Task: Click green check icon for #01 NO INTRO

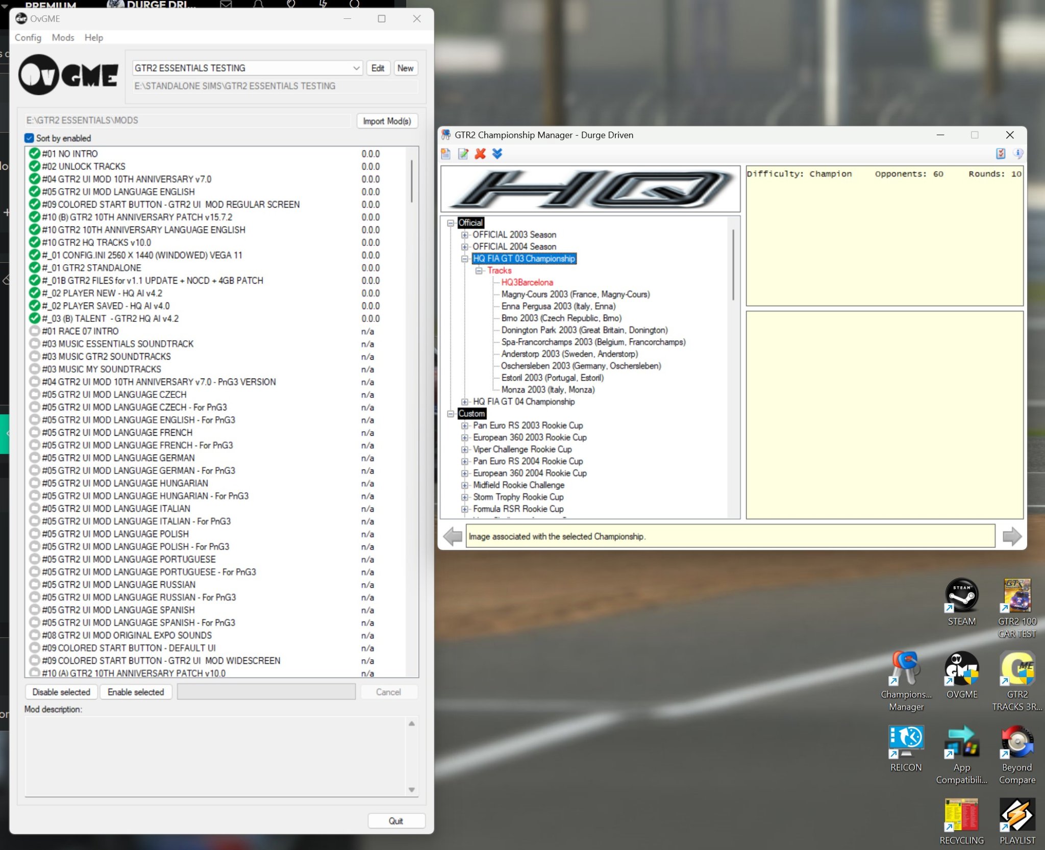Action: [x=35, y=154]
